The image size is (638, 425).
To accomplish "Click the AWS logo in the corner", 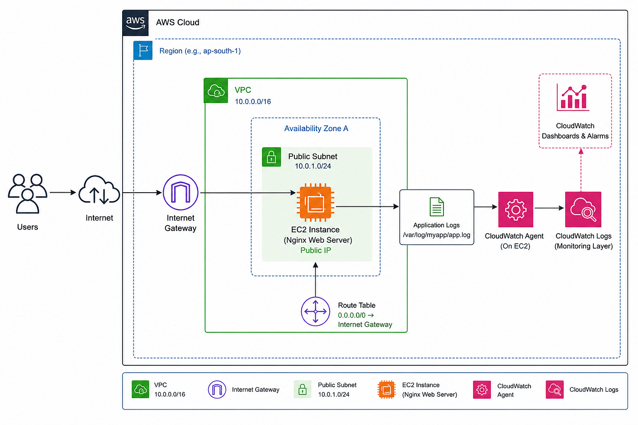I will (136, 23).
